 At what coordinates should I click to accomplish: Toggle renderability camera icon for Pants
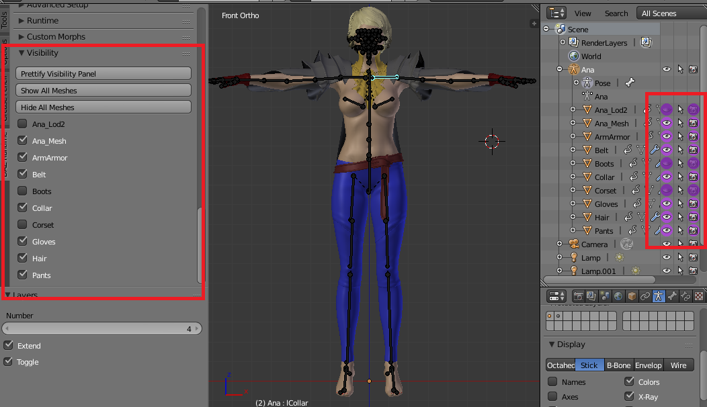694,230
